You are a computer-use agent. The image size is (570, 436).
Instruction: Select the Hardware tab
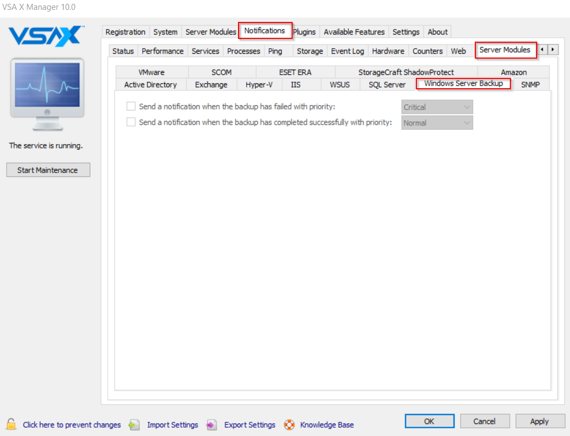point(388,51)
